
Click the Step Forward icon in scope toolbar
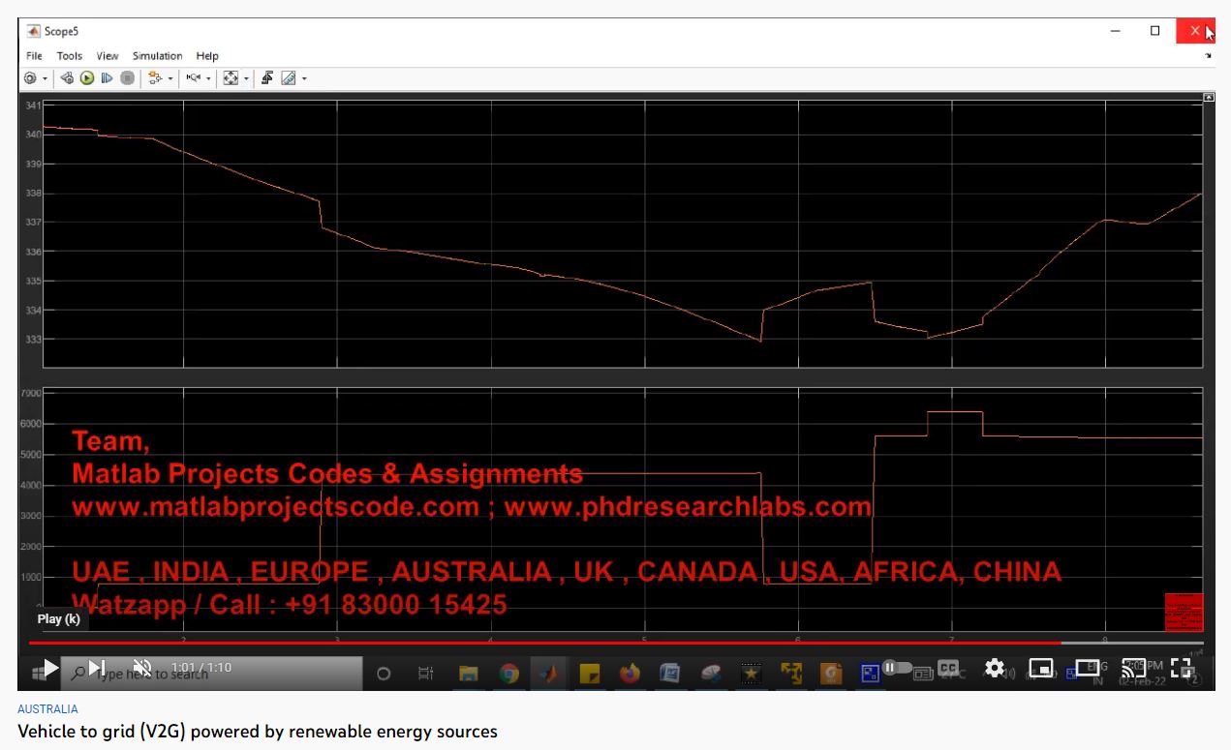tap(108, 78)
